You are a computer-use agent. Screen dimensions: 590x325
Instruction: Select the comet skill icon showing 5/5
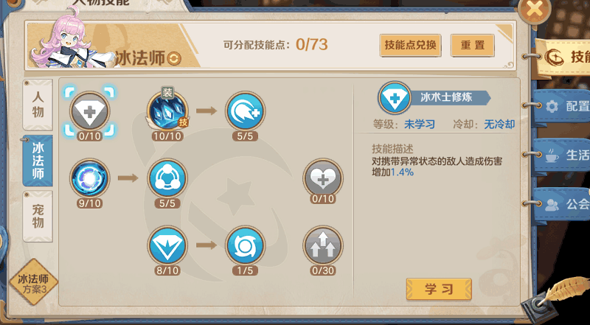point(246,112)
